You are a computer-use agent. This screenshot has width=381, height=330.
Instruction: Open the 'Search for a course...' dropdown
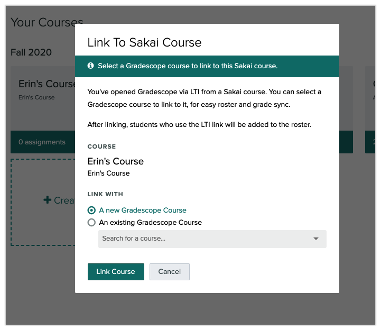pos(212,239)
